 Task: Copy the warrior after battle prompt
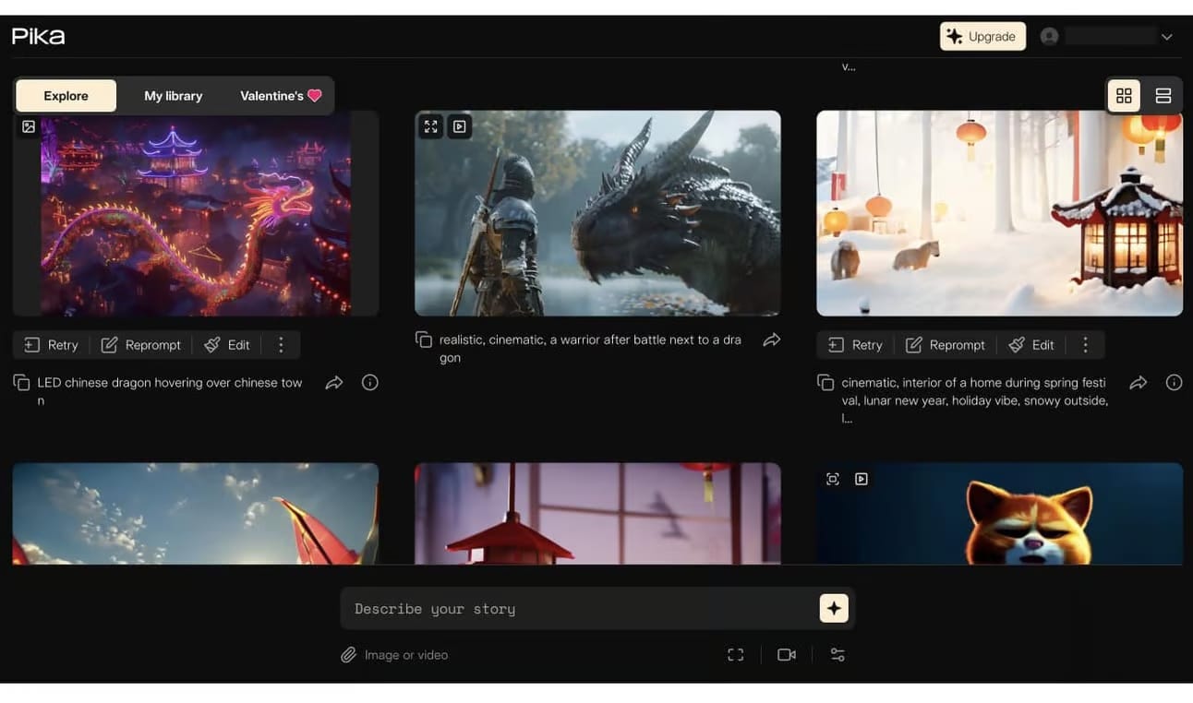[x=424, y=340]
